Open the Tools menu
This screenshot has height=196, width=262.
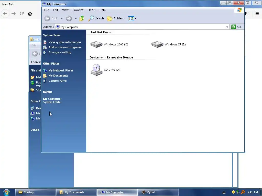pos(92,10)
